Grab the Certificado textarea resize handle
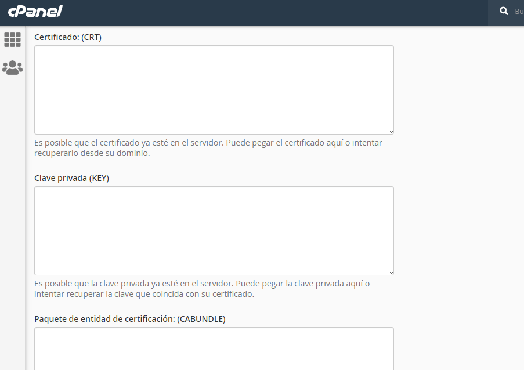 click(391, 131)
